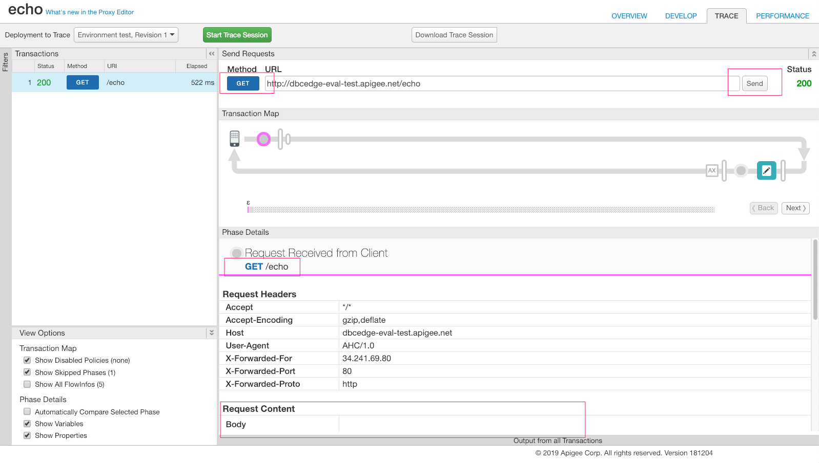819x463 pixels.
Task: Click the gray response circle near AX
Action: (x=741, y=170)
